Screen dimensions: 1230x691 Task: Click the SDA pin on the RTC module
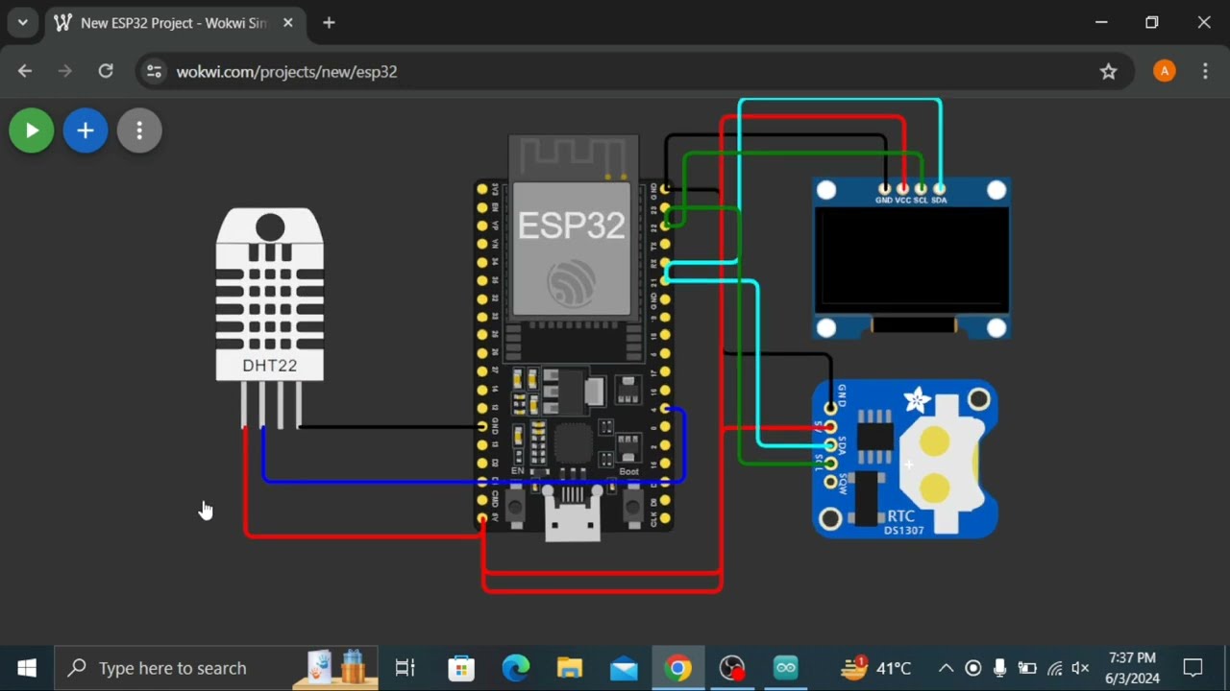(830, 445)
